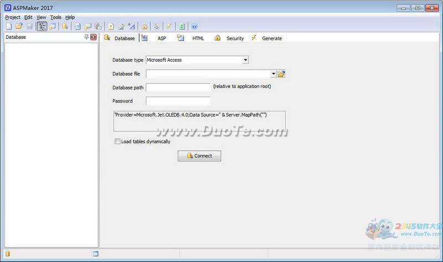Click the lightning bolt generate toolbar icon
Screen dimensions: 443x262
169,27
